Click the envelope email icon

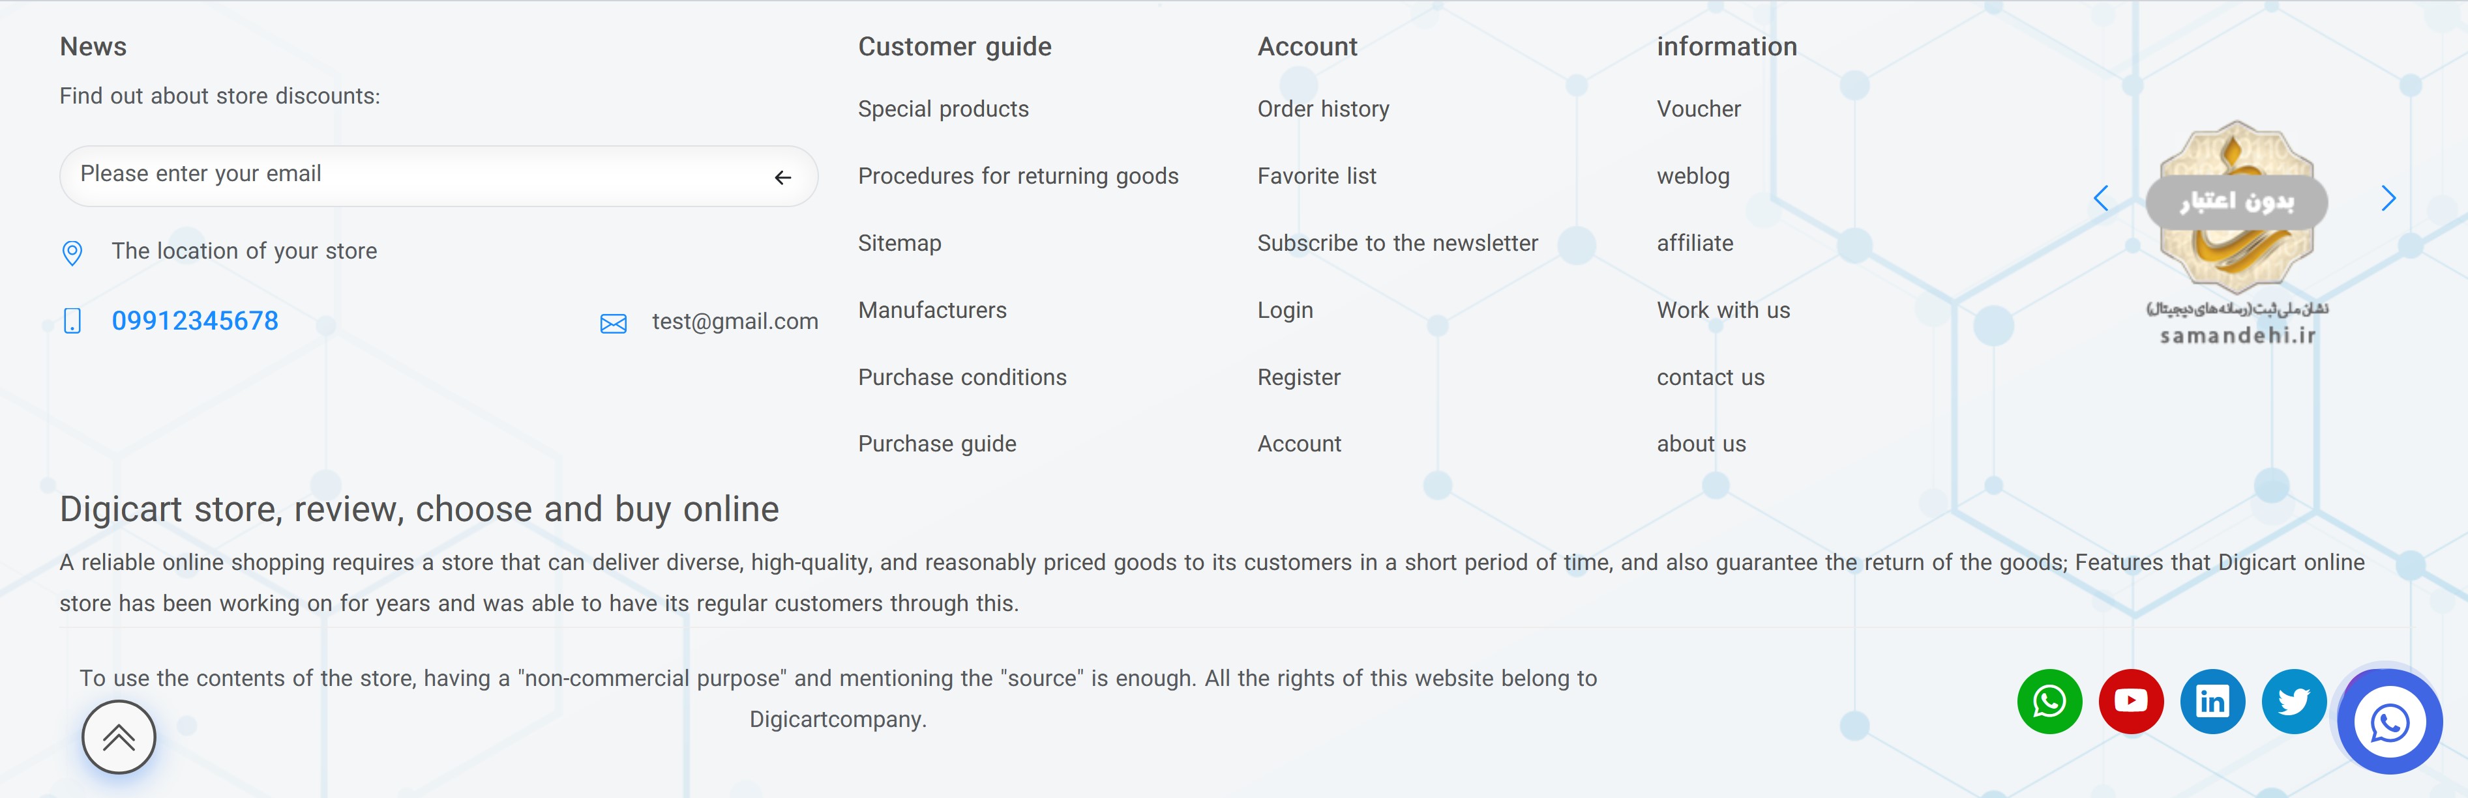pyautogui.click(x=613, y=323)
